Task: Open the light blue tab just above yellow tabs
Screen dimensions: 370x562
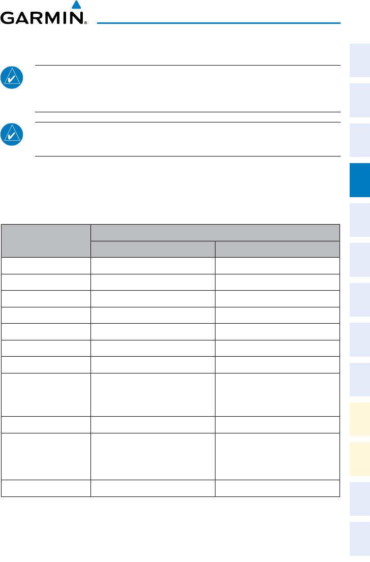Action: coord(360,380)
